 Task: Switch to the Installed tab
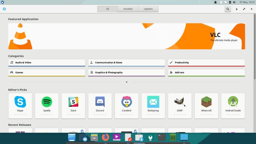click(x=128, y=9)
